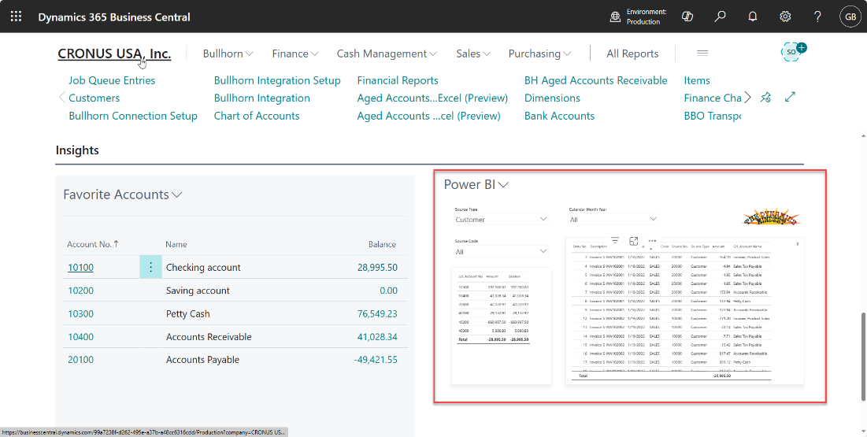Screen dimensions: 867x437
Task: Click the CRONUS USA, Inc. company link
Action: (x=114, y=54)
